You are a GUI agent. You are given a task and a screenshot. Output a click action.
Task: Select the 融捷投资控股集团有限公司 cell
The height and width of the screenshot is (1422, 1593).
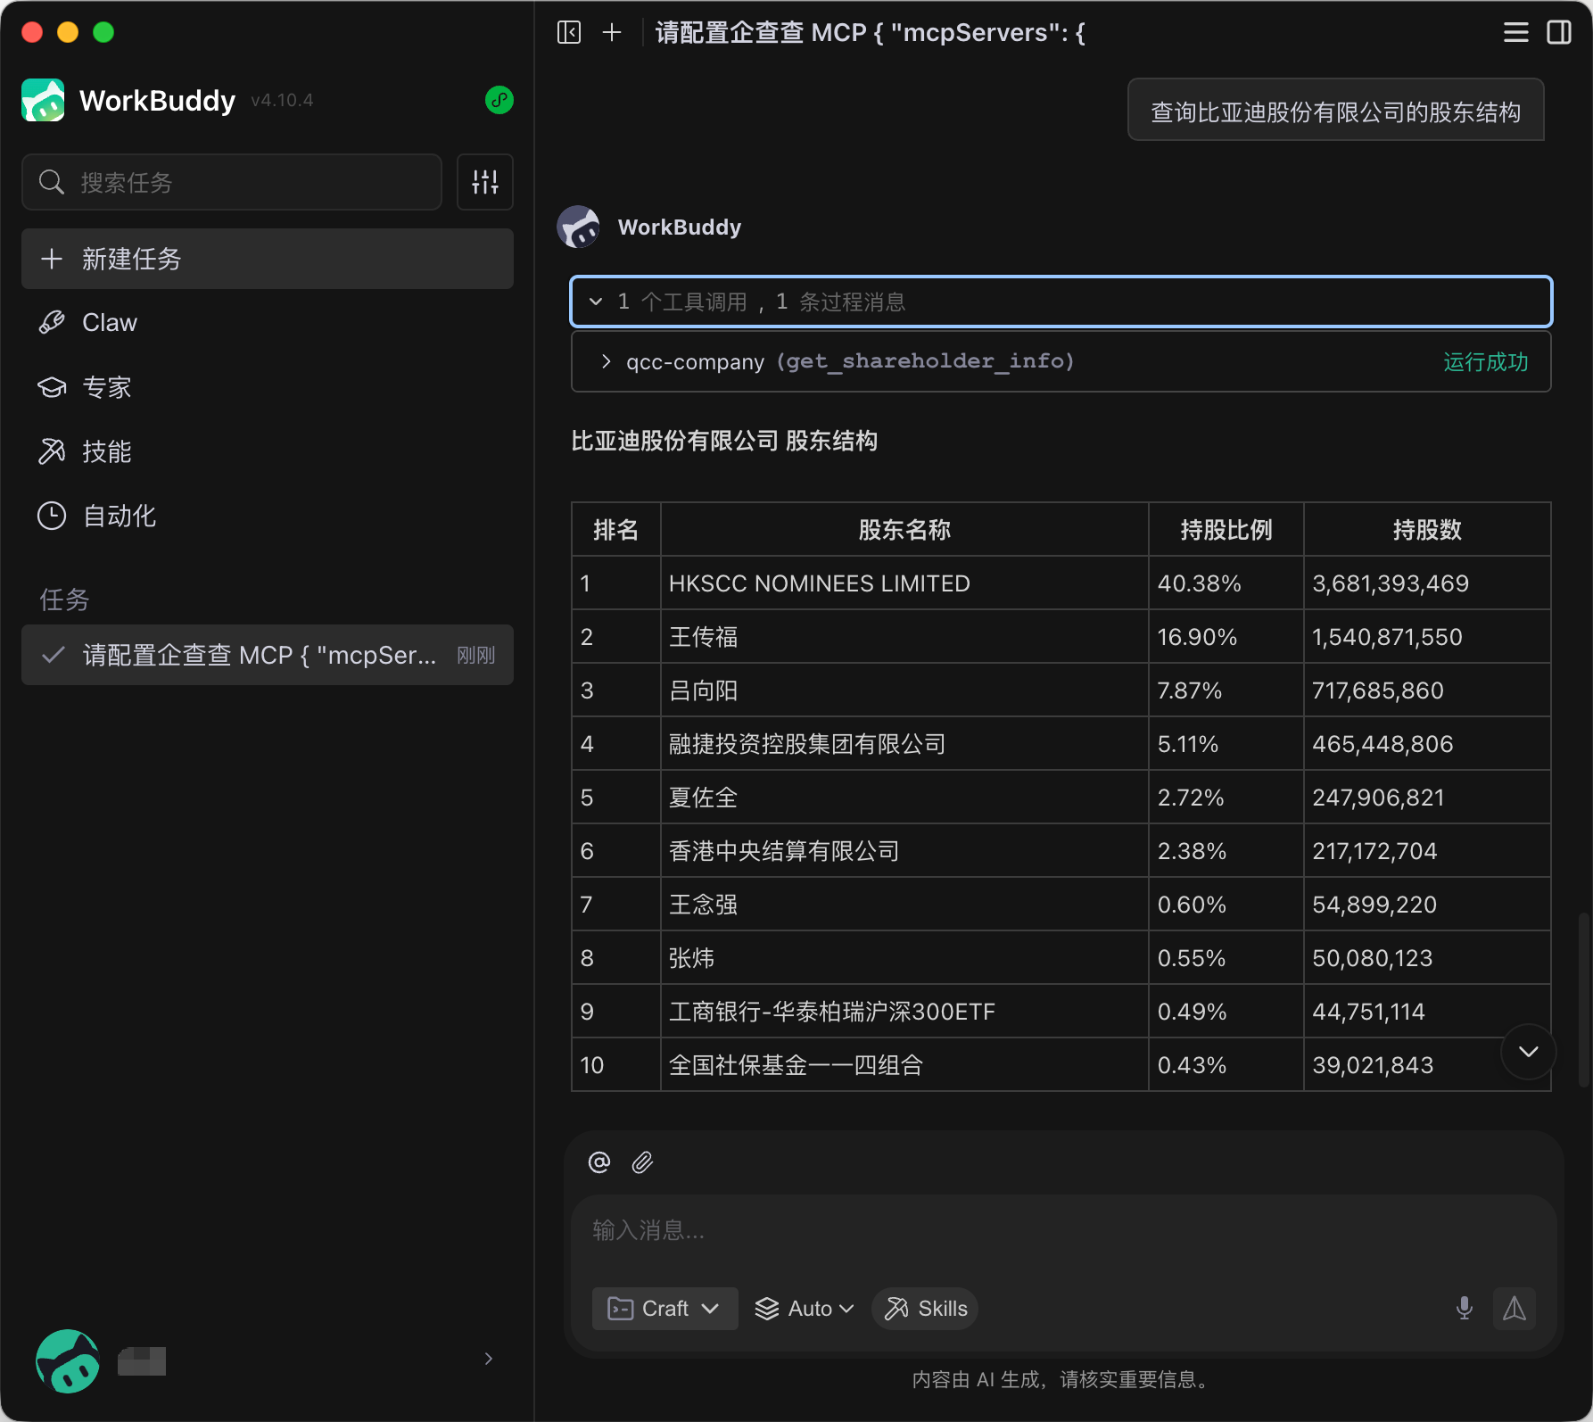tap(904, 744)
